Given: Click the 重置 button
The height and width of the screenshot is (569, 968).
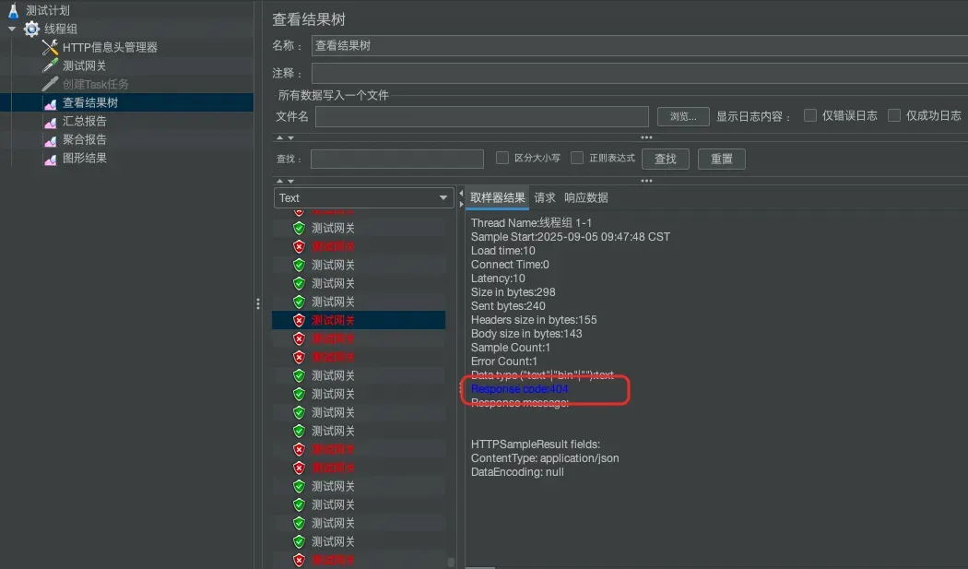Looking at the screenshot, I should click(722, 159).
